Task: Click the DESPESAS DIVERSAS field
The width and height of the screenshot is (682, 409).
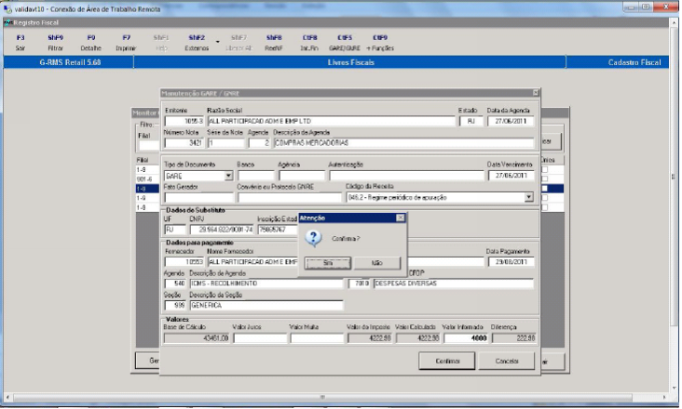Action: click(453, 284)
